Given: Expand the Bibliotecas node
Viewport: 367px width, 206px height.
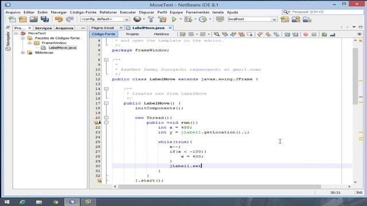Looking at the screenshot, I should (x=23, y=53).
